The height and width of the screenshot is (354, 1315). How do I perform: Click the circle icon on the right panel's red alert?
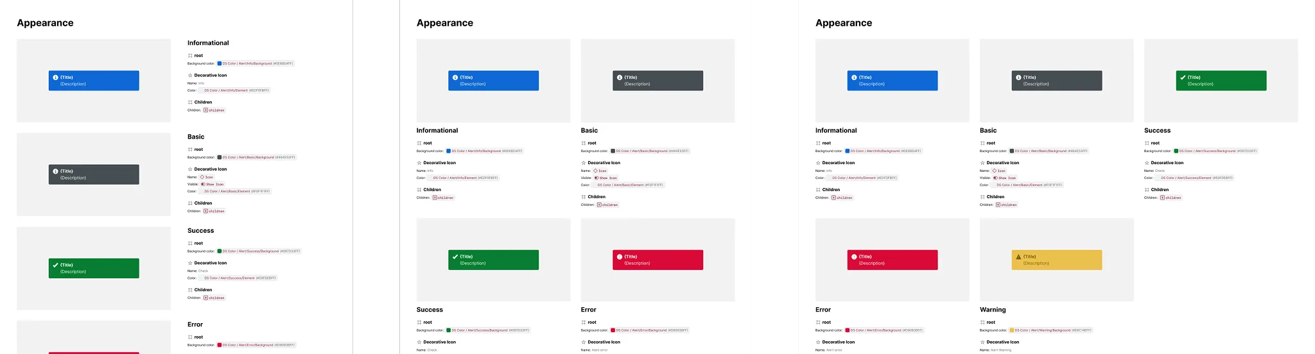pos(854,257)
